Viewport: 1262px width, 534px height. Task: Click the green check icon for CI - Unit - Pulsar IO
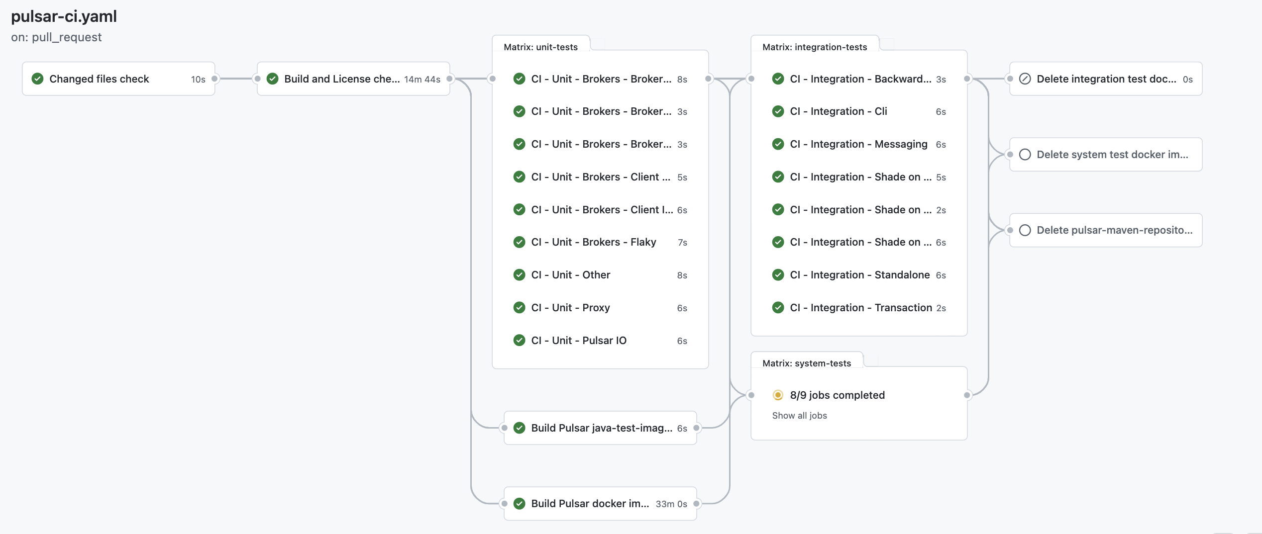(x=519, y=341)
